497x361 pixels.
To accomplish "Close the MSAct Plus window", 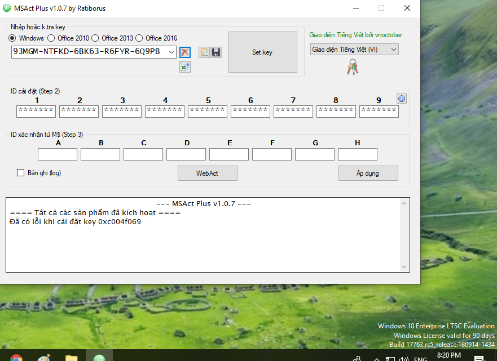I will click(x=407, y=8).
